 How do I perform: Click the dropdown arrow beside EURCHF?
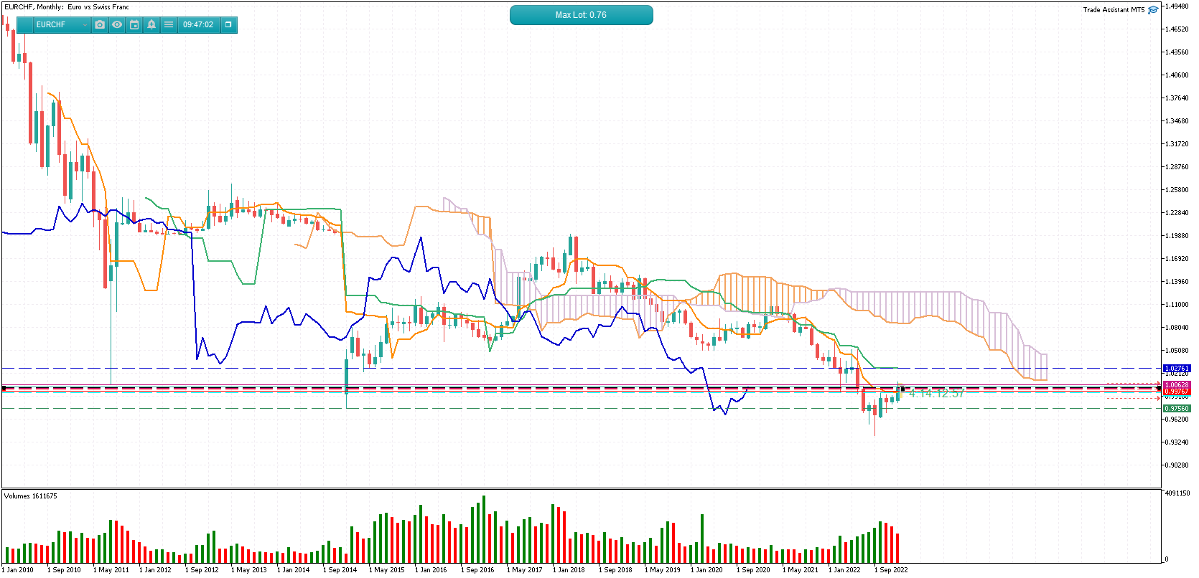tap(85, 25)
